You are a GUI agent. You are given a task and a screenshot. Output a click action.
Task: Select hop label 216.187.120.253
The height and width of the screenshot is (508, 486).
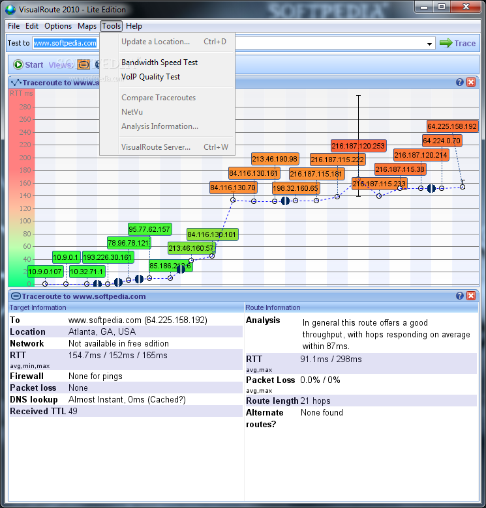(x=358, y=146)
